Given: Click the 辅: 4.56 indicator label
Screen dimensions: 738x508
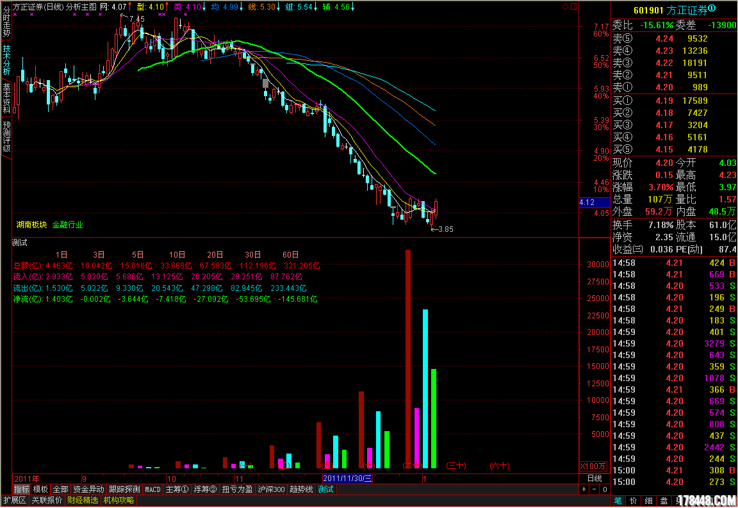Looking at the screenshot, I should pyautogui.click(x=338, y=7).
